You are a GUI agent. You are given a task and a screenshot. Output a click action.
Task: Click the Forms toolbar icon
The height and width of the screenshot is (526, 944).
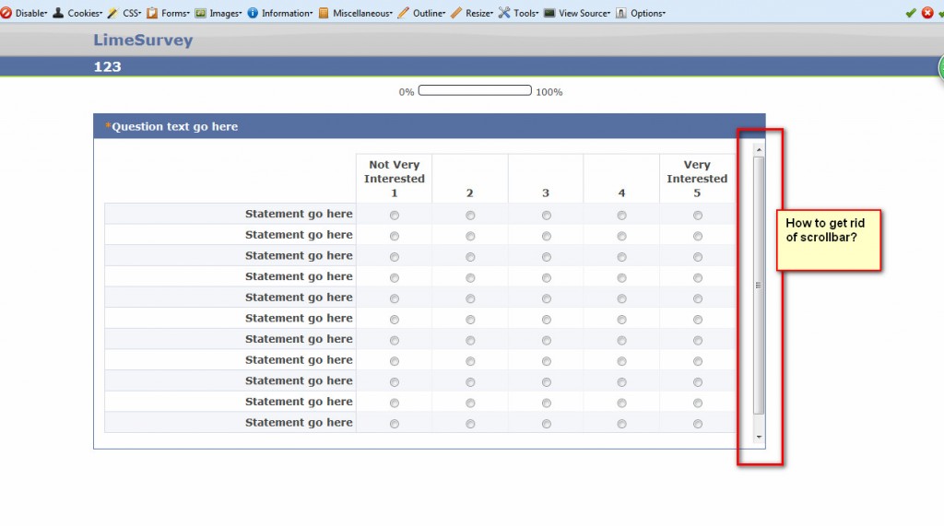(153, 13)
